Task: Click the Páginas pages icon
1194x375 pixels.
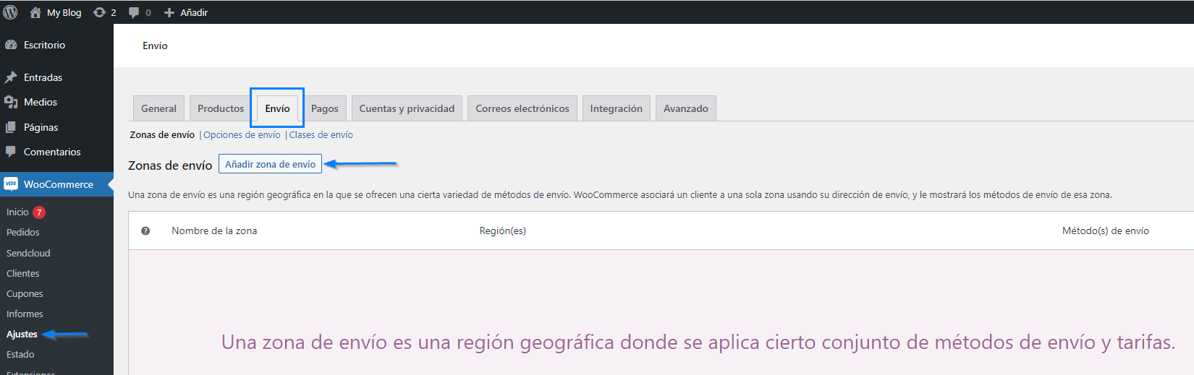Action: pos(11,127)
